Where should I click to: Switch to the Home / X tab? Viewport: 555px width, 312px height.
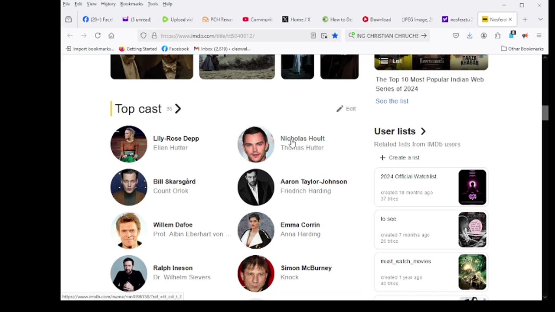pos(297,19)
